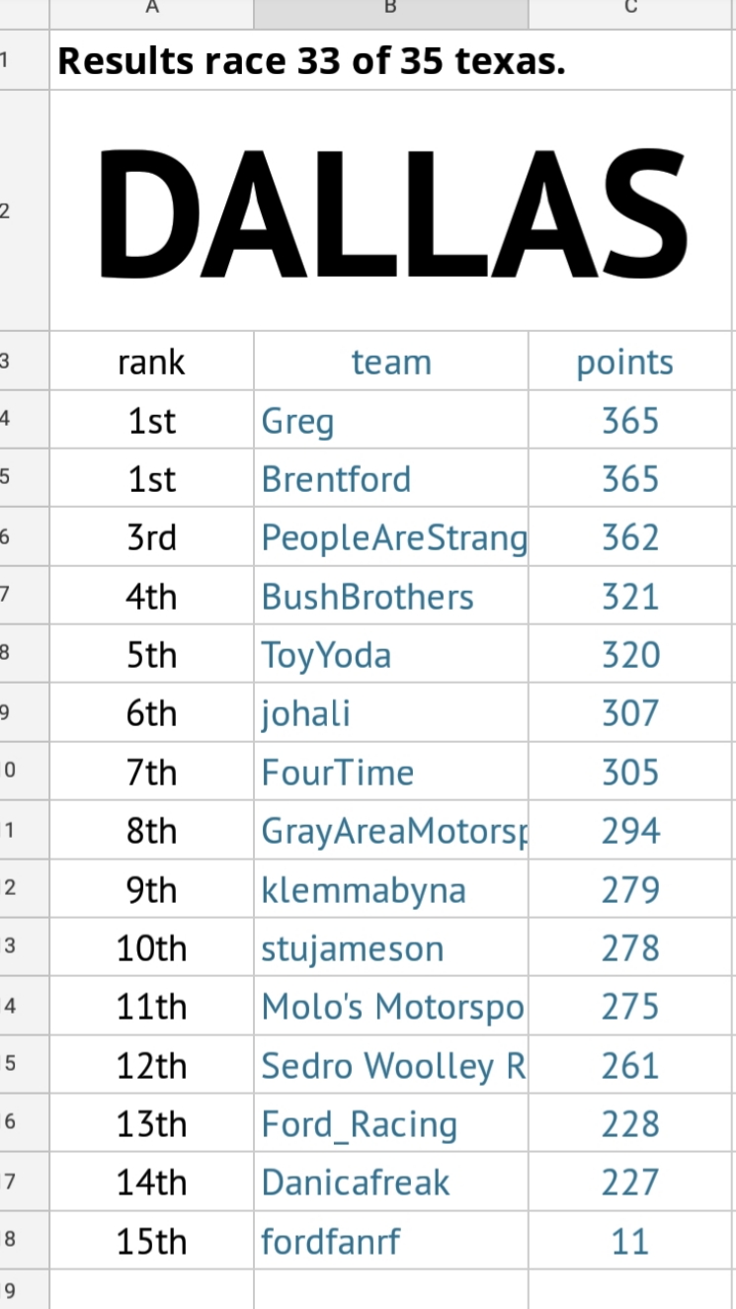
Task: Click the 'points' column heading cell
Action: 625,363
